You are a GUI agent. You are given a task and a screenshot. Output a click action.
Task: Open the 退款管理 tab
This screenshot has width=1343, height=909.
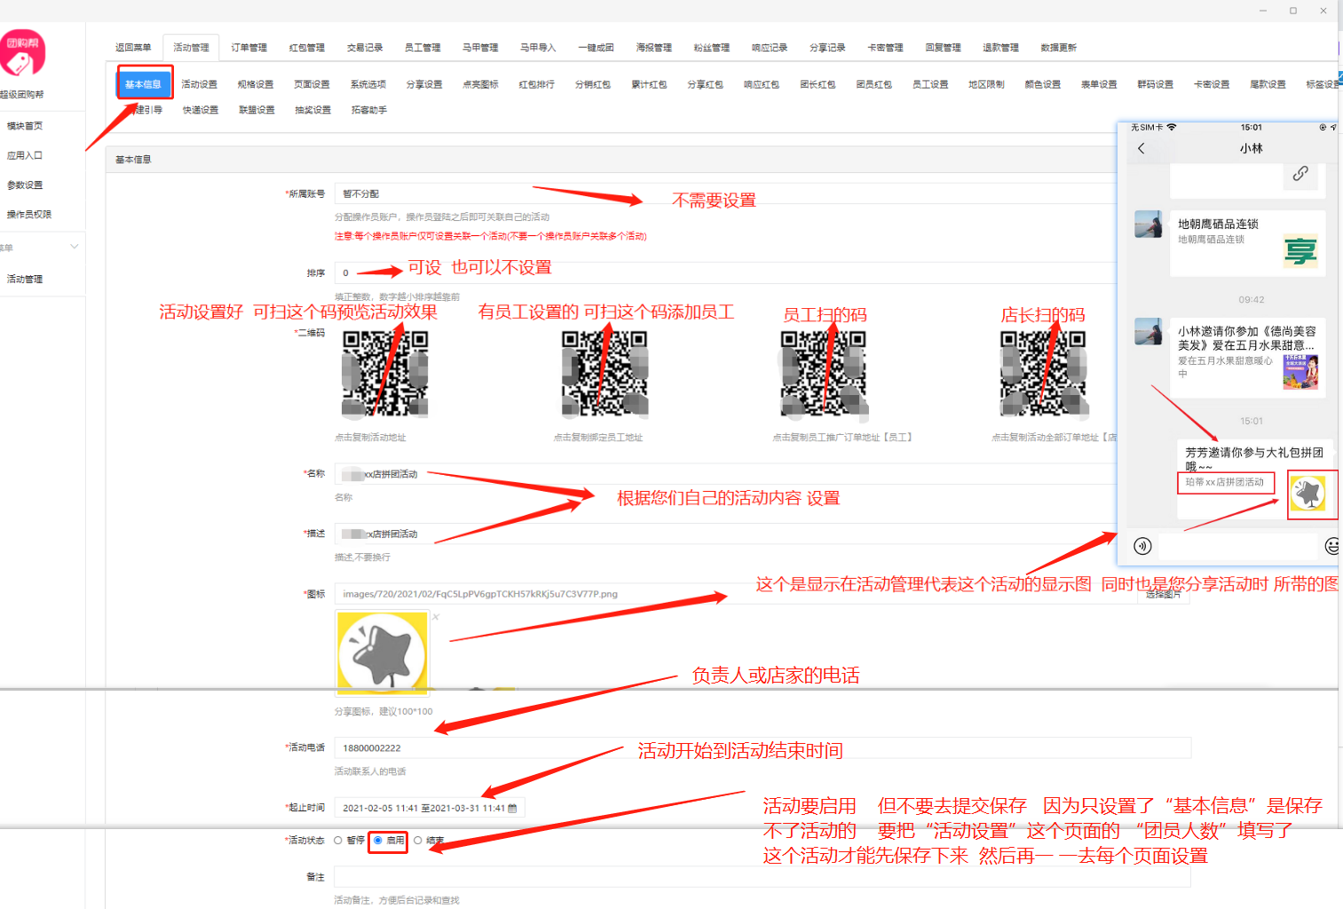point(1000,48)
